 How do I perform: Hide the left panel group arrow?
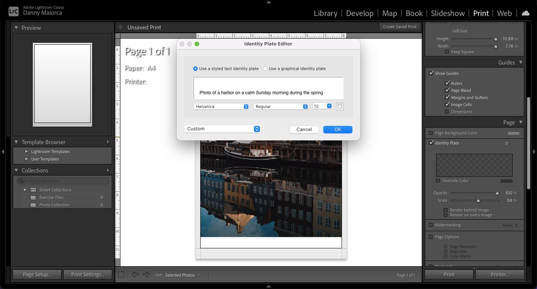click(x=3, y=152)
